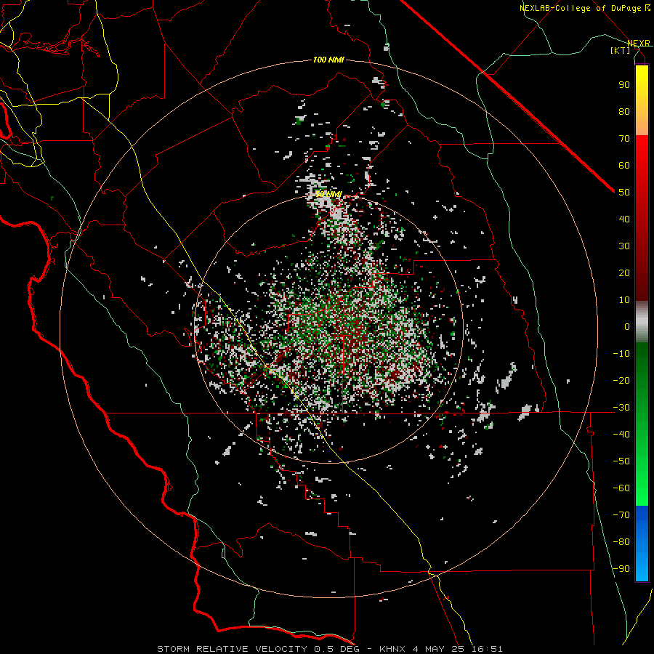
Task: Click the 30 value on velocity scale
Action: (x=624, y=246)
